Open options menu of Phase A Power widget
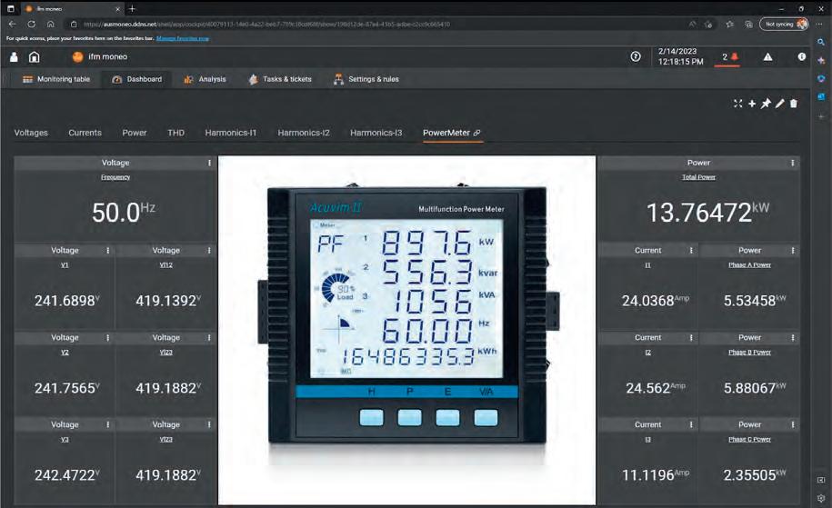The width and height of the screenshot is (832, 508). (793, 250)
